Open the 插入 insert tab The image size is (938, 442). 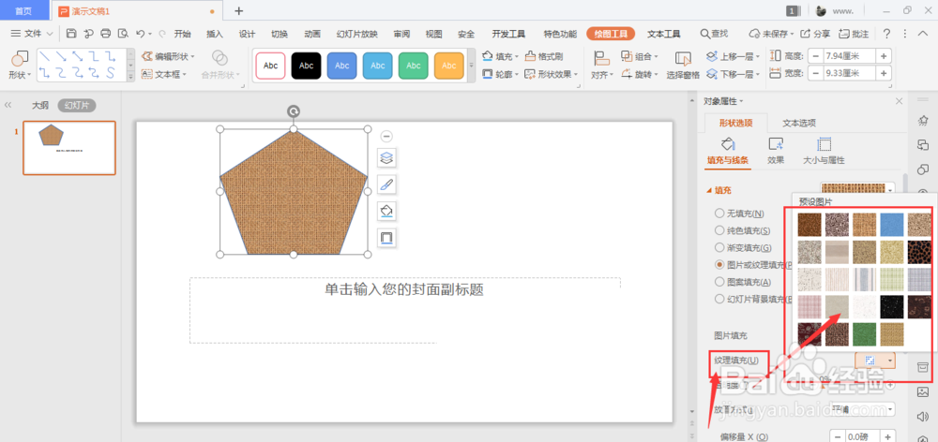214,34
